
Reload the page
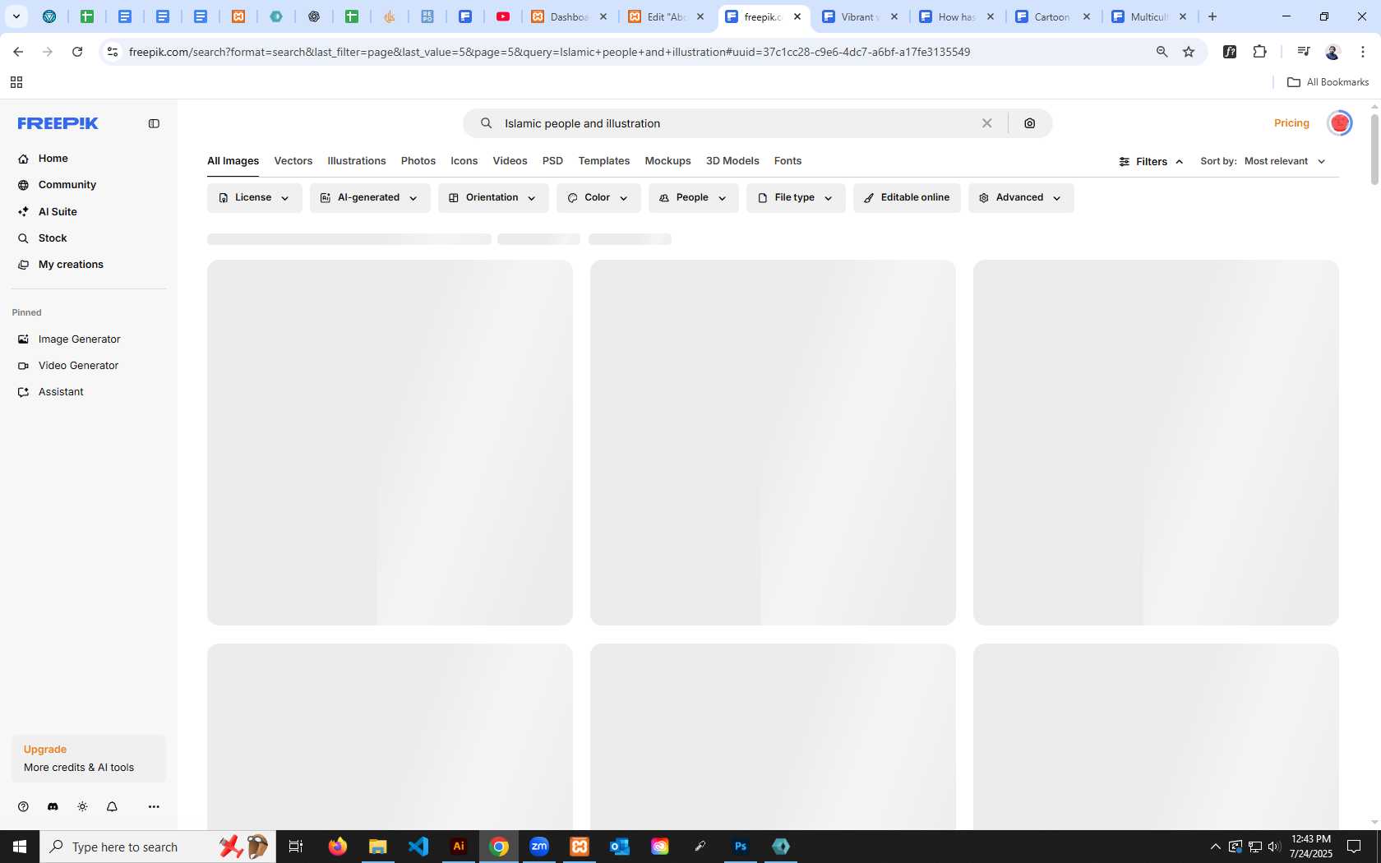click(77, 52)
